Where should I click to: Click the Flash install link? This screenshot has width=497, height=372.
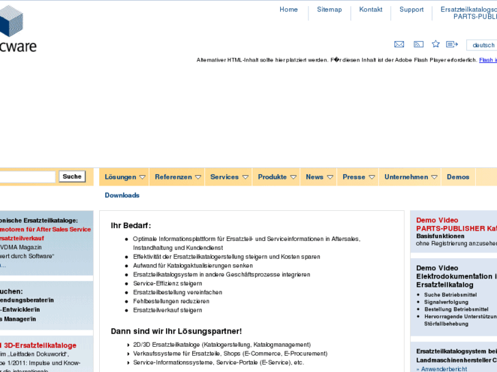coord(488,60)
